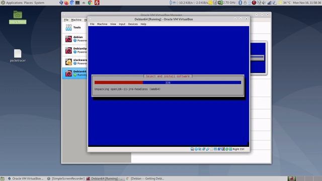Click the clock showing Mon Nov 16
Screen dimensions: 322x181
[307, 3]
